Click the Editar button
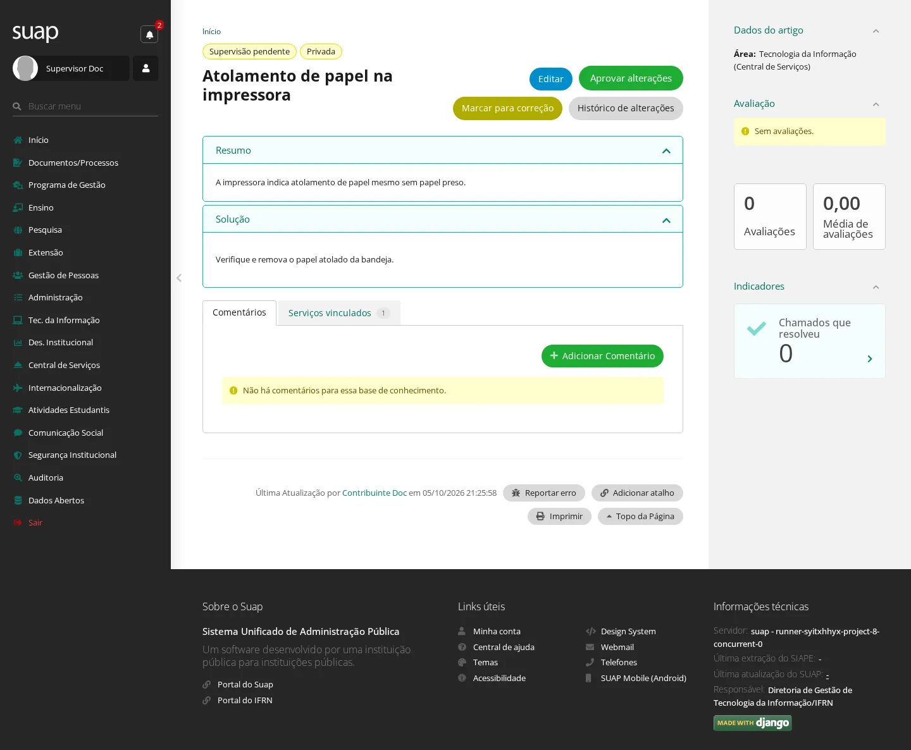 551,79
